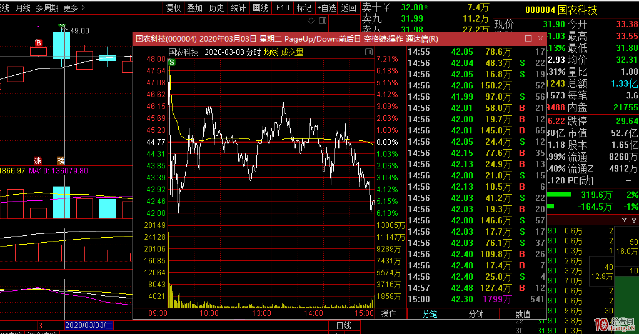Click the 现价 31.90 current price
Viewport: 639px width, 334px height.
pos(554,24)
